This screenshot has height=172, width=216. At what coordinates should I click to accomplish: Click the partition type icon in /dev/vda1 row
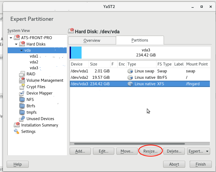click(130, 71)
